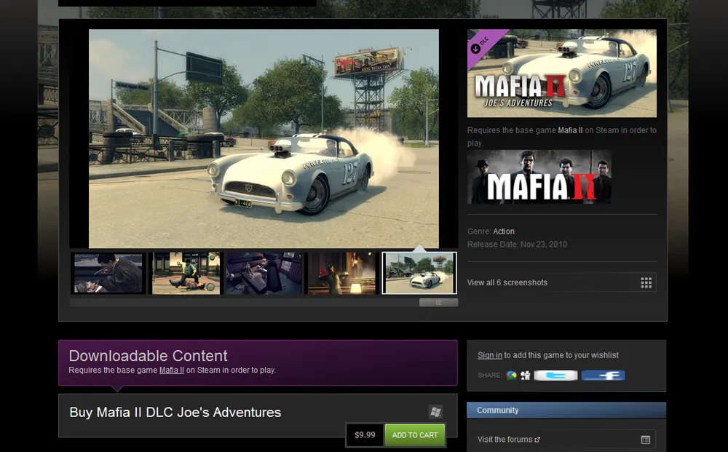Open the Mafia II base game banner
Screen dimensions: 728x452
pyautogui.click(x=539, y=177)
